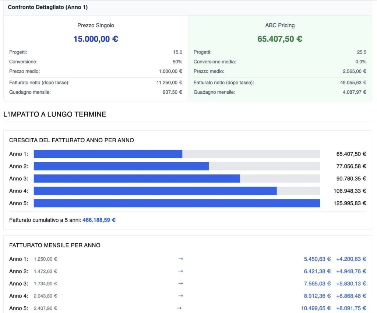Select the Confronto Dettagliato (Anno 1) header
This screenshot has width=377, height=313.
click(48, 7)
